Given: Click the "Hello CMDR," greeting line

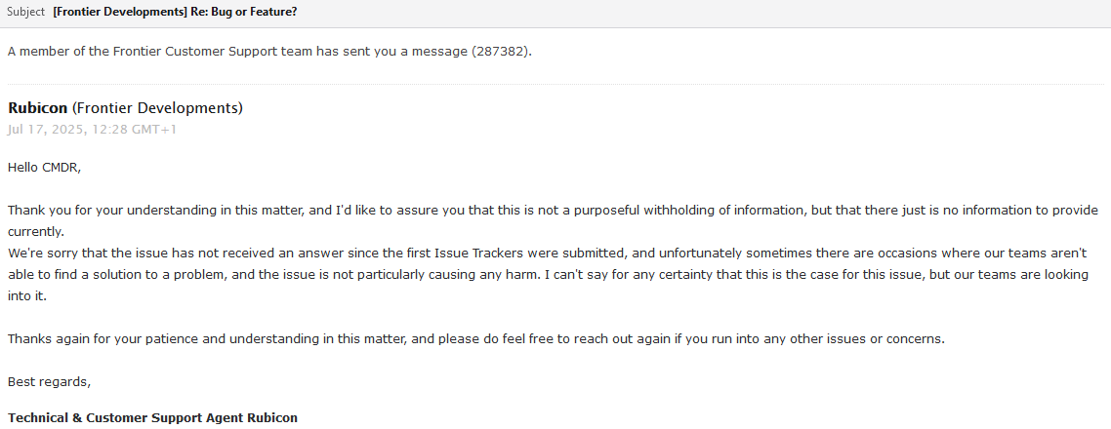Looking at the screenshot, I should click(x=45, y=168).
